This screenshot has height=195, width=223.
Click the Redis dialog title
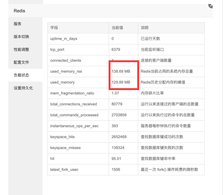19,11
